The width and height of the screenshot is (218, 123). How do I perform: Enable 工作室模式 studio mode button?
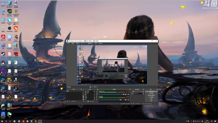151,97
